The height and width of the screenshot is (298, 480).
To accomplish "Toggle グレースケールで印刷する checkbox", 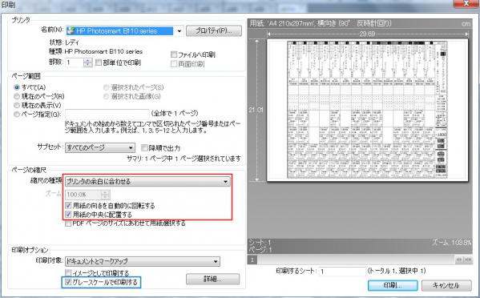I will click(68, 282).
